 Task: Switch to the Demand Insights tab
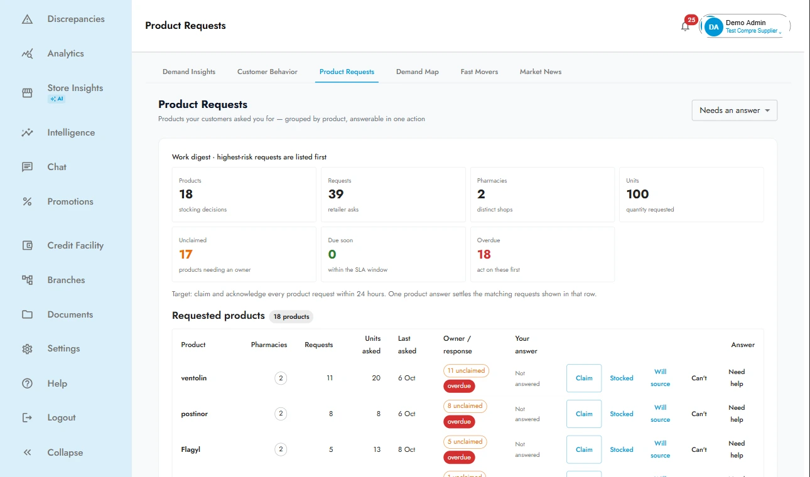tap(189, 72)
